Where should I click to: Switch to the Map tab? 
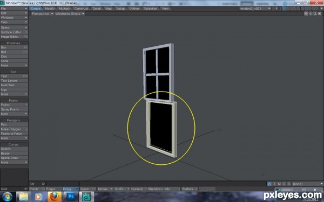tap(109, 9)
